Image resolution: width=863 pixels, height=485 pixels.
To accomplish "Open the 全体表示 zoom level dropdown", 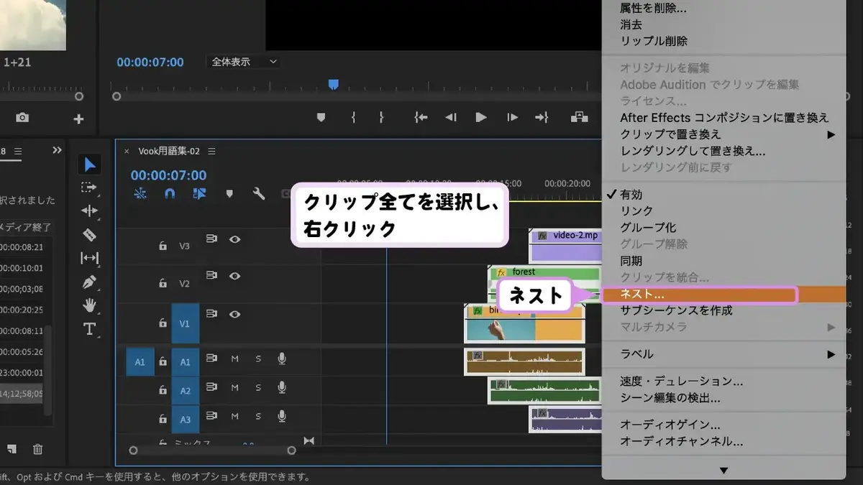I will [x=243, y=62].
